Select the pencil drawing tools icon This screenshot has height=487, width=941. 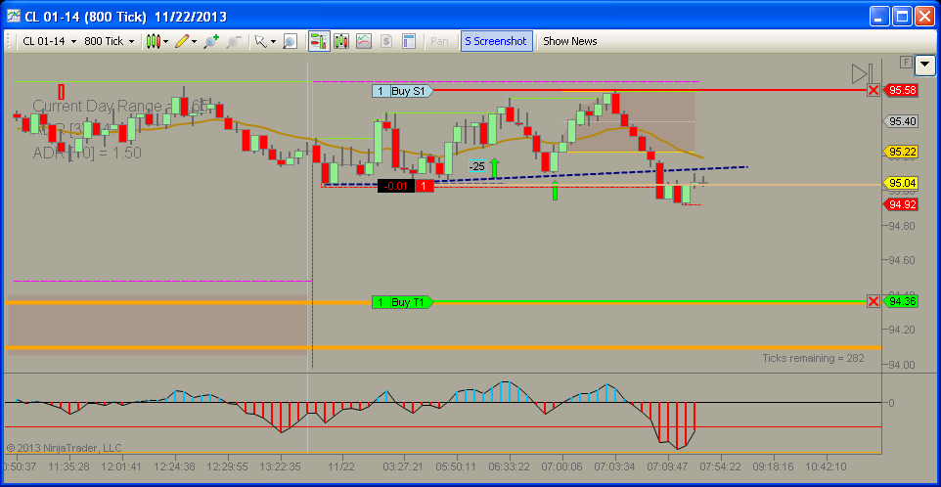pos(182,41)
